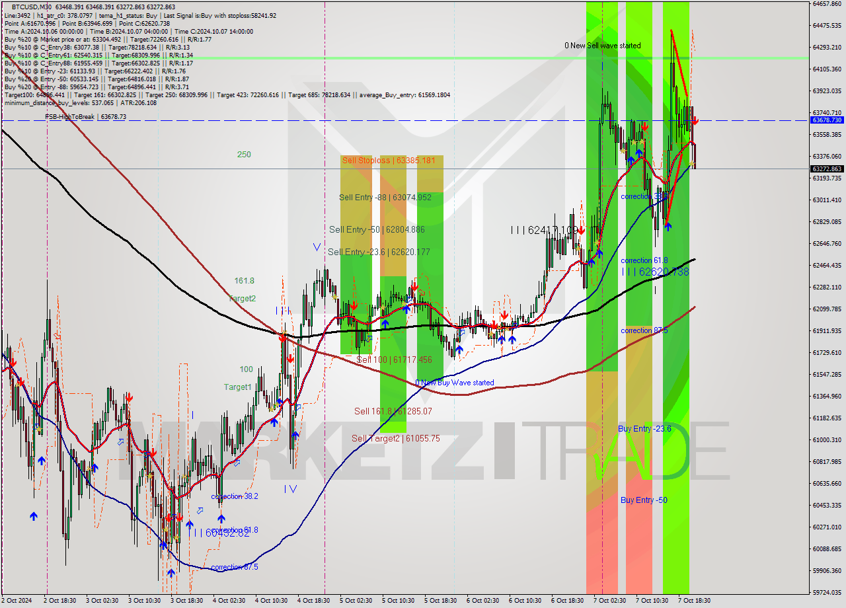This screenshot has height=608, width=846.
Task: Click the 'Buy %10 @ C_Entry38' info line
Action: pos(96,47)
